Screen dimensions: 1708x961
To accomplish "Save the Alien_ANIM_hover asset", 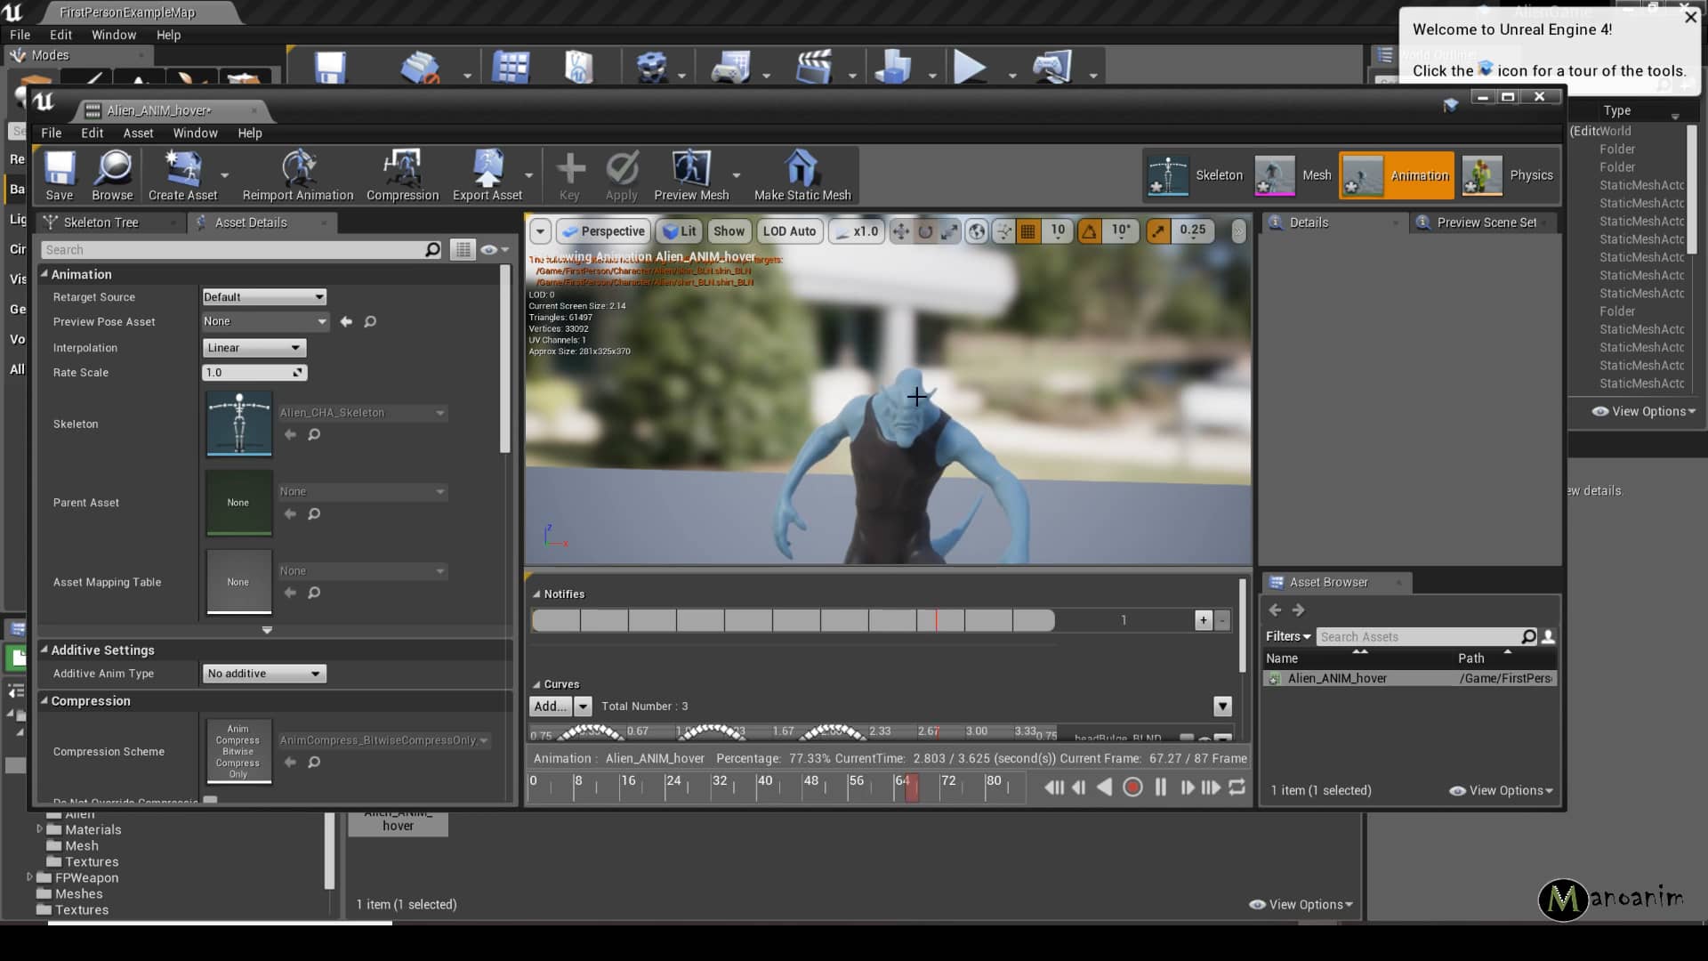I will 59,175.
